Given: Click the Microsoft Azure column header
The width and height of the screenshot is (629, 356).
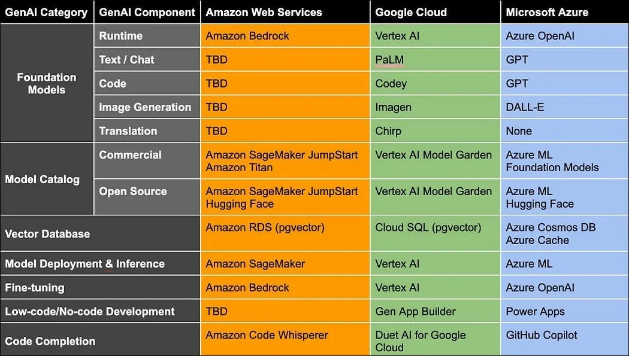Looking at the screenshot, I should point(565,12).
